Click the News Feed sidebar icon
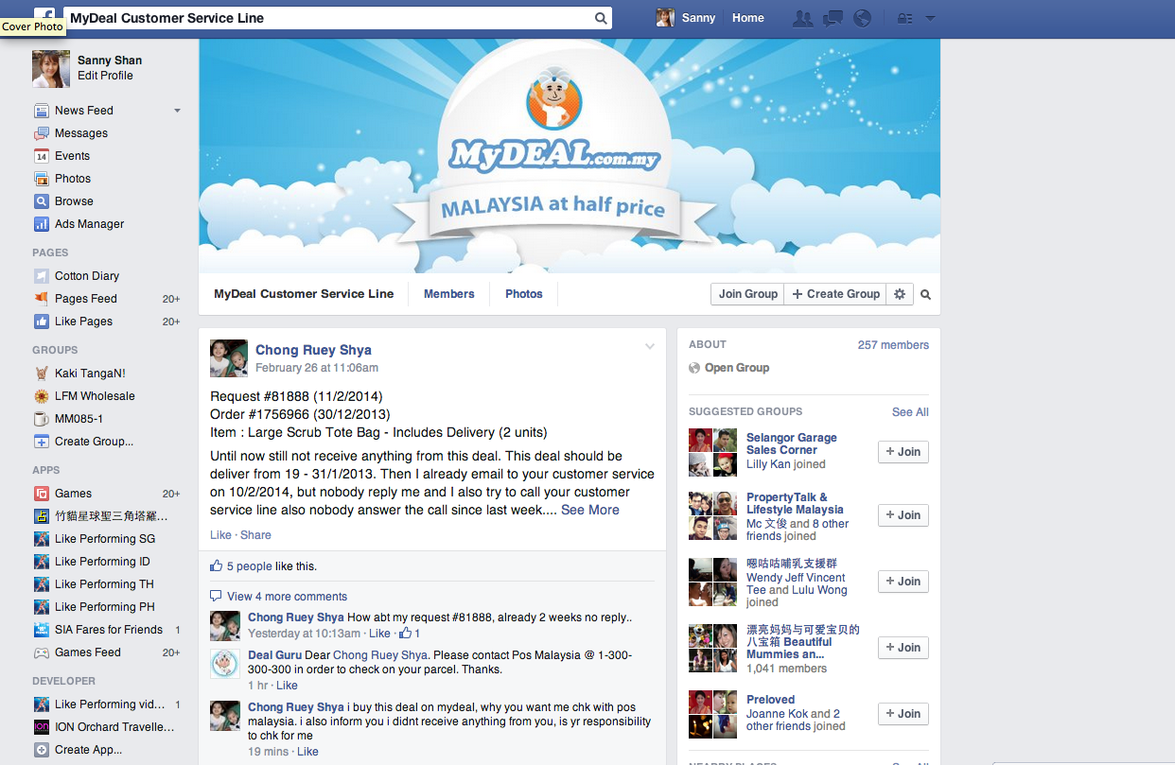1175x765 pixels. point(42,111)
